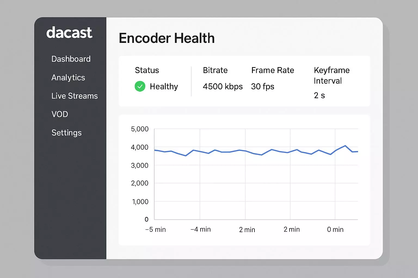This screenshot has width=418, height=278.
Task: Click the 0 min x-axis label
Action: coord(335,230)
